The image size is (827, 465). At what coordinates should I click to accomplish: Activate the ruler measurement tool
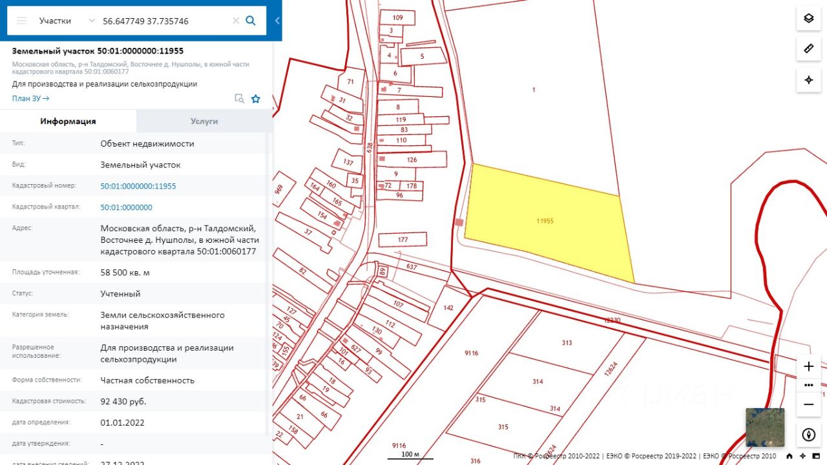coord(808,49)
